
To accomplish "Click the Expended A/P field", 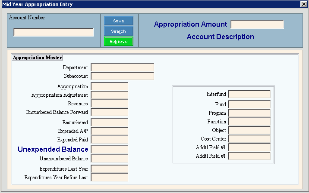I will tap(109, 131).
